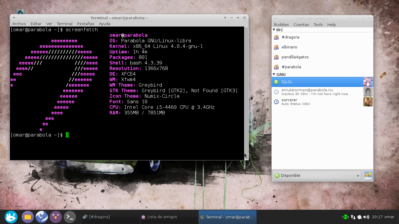Viewport: 399px width, 224px height.
Task: Open the Terminal menu in the menu bar
Action: (65, 24)
